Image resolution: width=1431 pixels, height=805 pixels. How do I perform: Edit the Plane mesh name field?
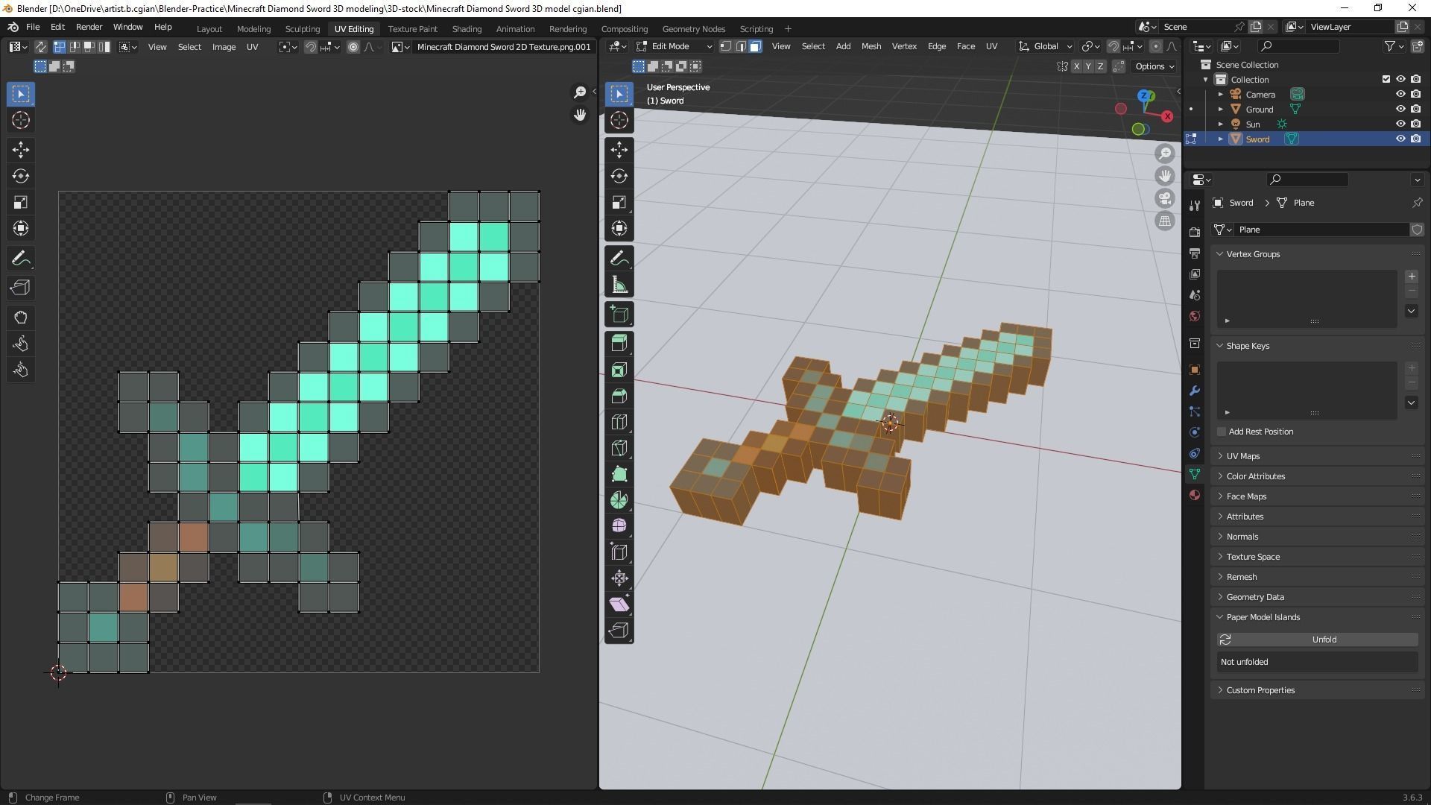(1322, 230)
